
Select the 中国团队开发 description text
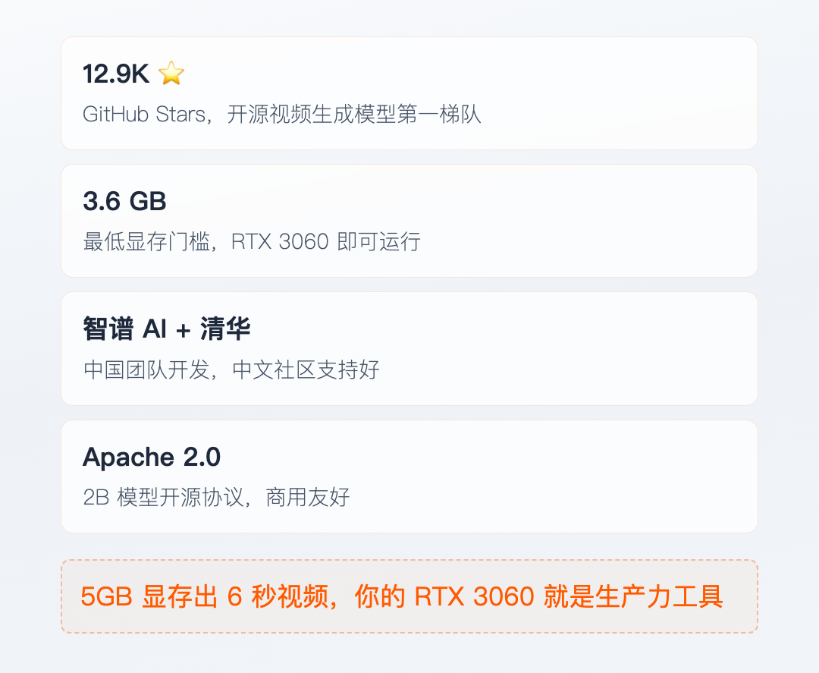(231, 370)
